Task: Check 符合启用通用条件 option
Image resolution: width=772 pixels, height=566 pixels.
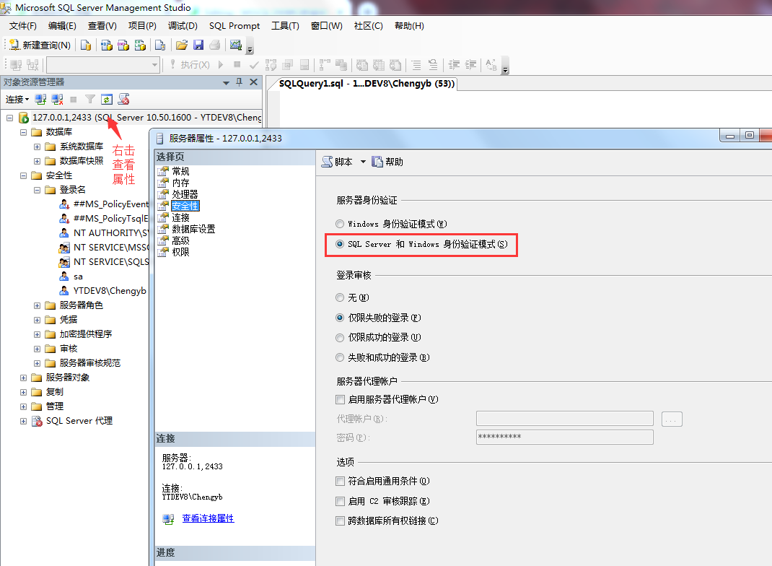Action: [x=340, y=482]
